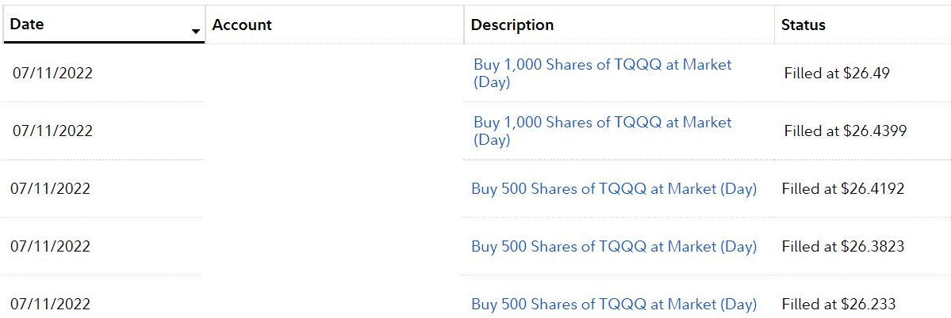Open the 1,000-share TQQQ order filled at $26.49
This screenshot has width=951, height=318.
tap(602, 73)
